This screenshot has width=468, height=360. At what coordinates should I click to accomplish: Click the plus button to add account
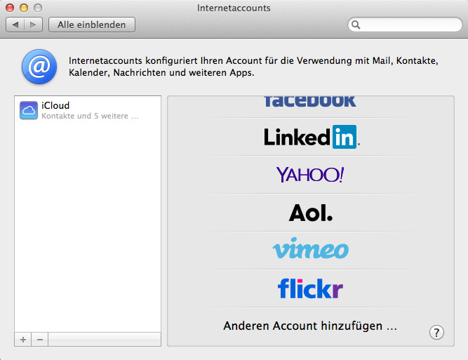click(x=23, y=340)
